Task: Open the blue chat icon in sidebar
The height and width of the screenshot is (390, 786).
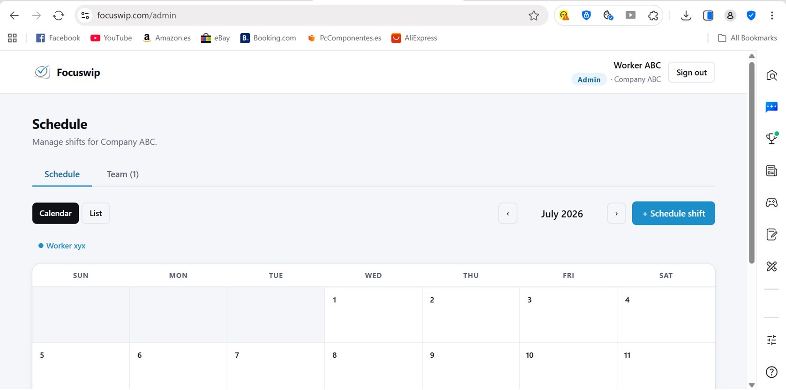Action: pos(771,107)
